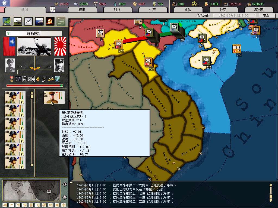Click the date field 1940年6月11日17:00
The image size is (278, 208).
click(x=234, y=15)
